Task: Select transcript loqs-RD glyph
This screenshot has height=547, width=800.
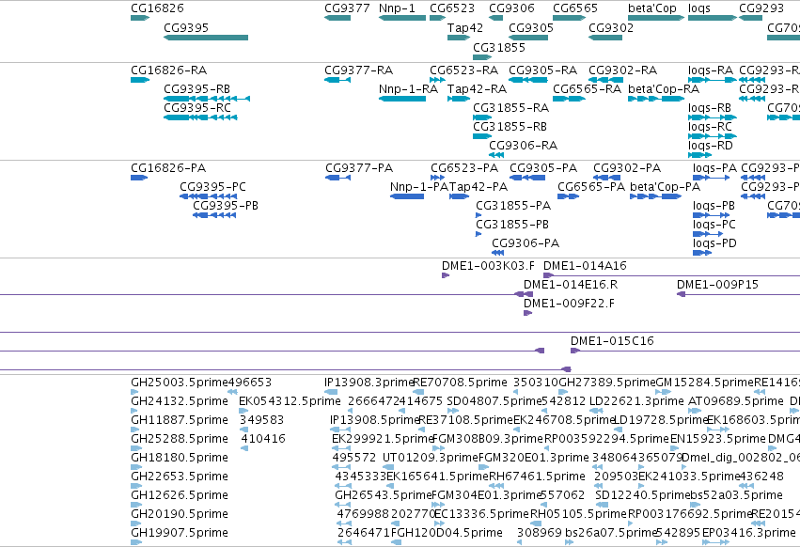Action: point(699,155)
